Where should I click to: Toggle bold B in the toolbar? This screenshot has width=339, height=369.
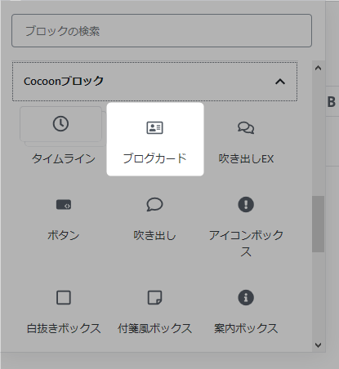coord(331,102)
